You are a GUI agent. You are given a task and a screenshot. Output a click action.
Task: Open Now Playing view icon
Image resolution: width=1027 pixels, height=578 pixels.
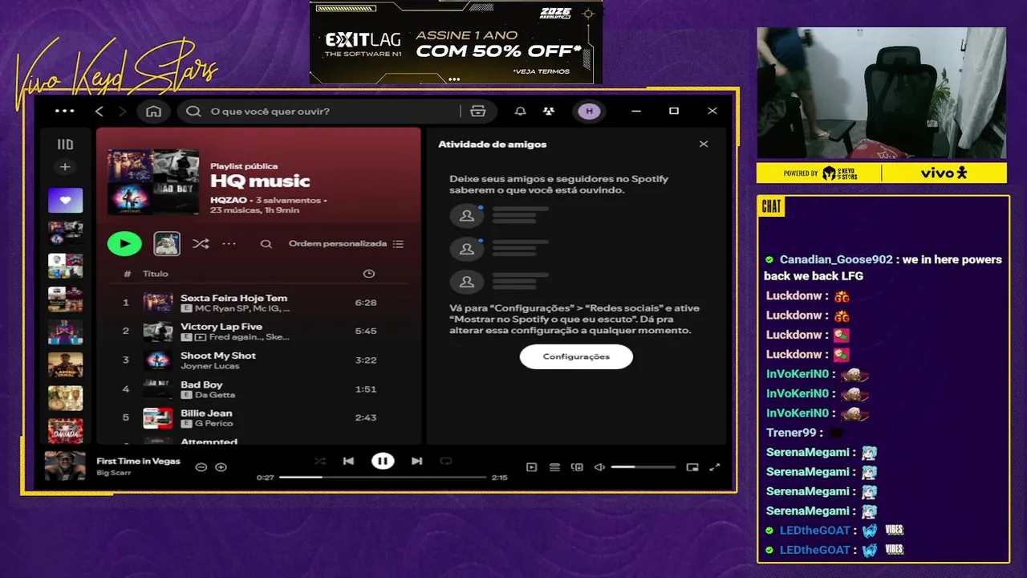[531, 467]
